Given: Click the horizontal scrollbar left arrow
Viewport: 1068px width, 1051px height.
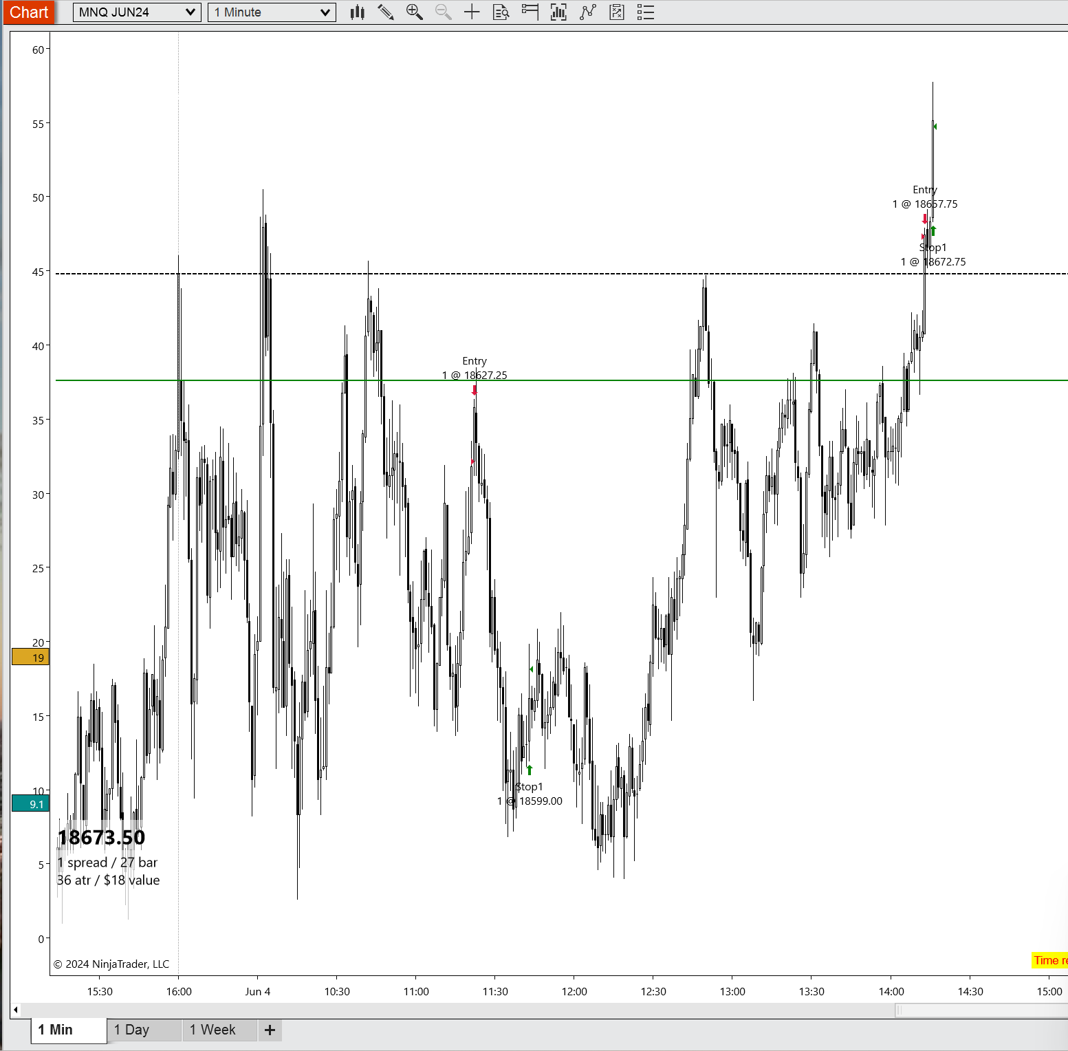Looking at the screenshot, I should 16,1010.
